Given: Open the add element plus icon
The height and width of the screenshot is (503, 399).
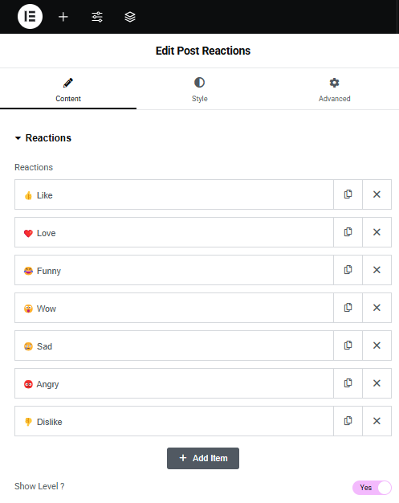Looking at the screenshot, I should [x=63, y=17].
